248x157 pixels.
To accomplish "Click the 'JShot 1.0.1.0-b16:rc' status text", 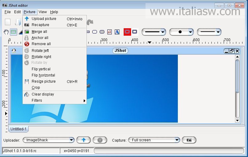I will (20, 151).
